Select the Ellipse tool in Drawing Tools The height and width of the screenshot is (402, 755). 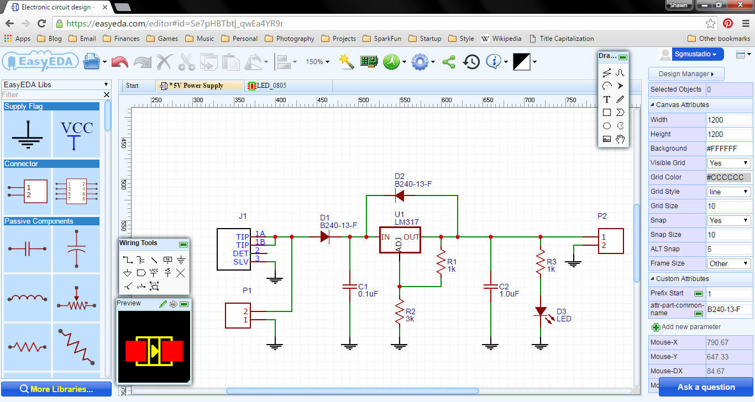(606, 125)
